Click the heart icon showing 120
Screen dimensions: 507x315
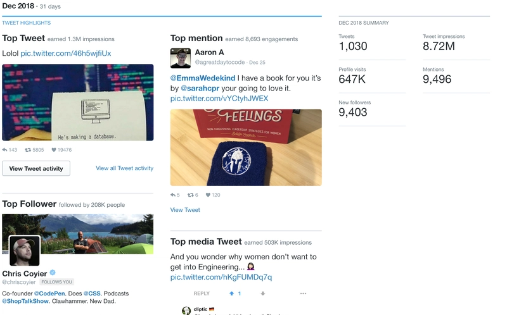[x=209, y=195]
